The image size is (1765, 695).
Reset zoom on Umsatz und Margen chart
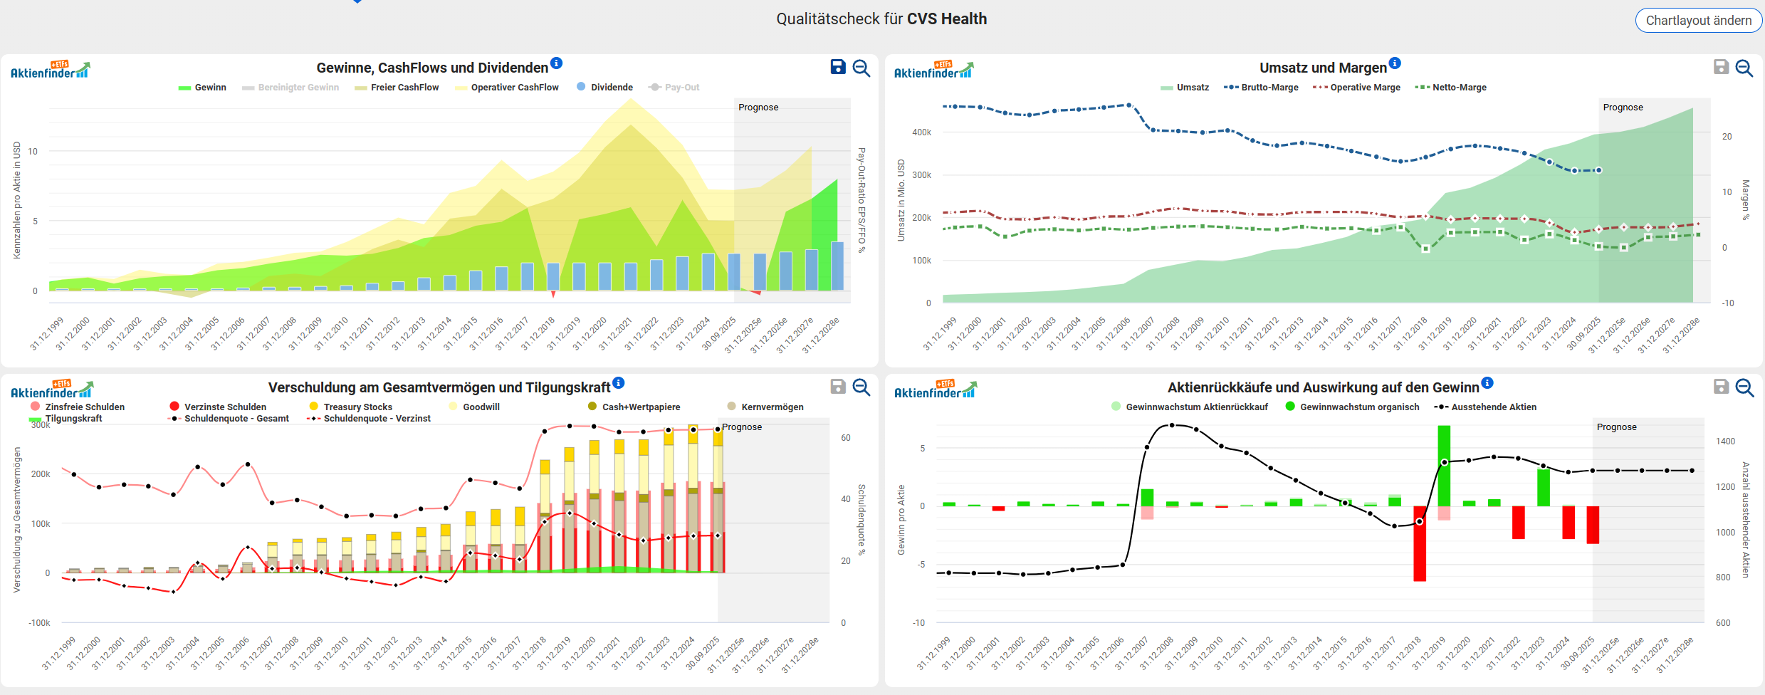1744,68
